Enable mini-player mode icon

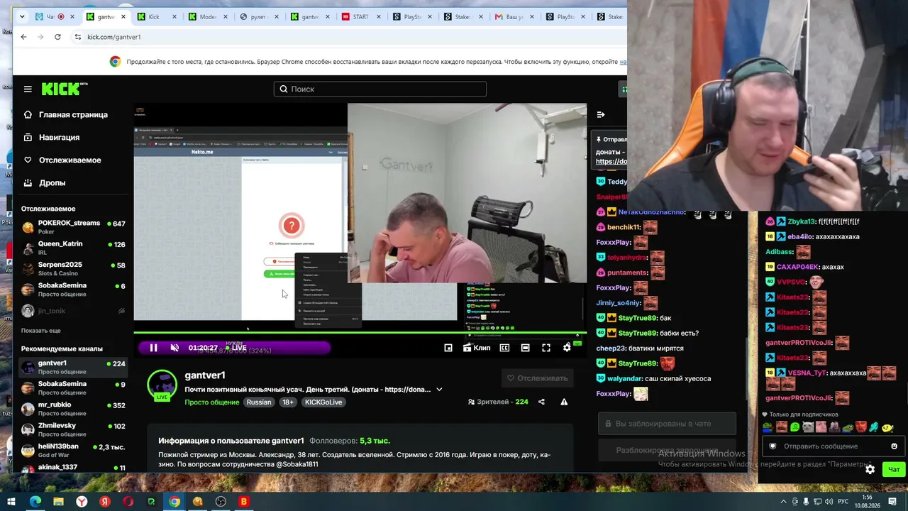coord(448,348)
